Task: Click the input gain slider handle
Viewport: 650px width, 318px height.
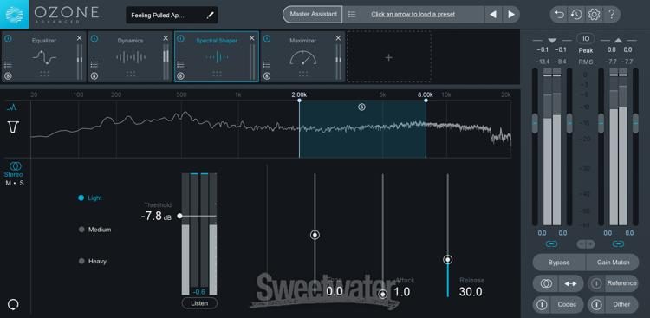Action: tap(535, 123)
